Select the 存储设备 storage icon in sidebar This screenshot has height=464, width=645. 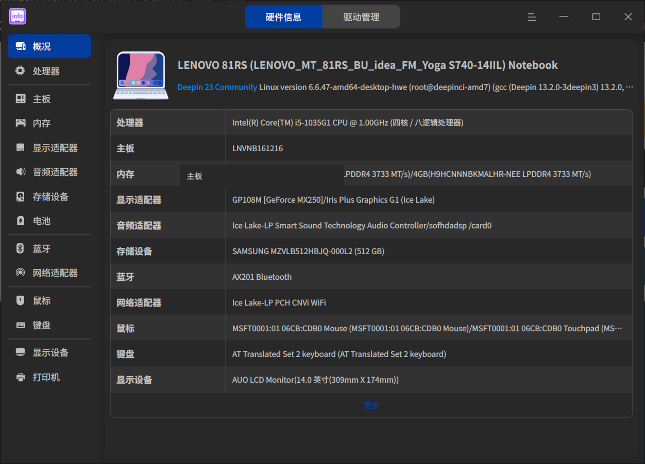tap(21, 197)
